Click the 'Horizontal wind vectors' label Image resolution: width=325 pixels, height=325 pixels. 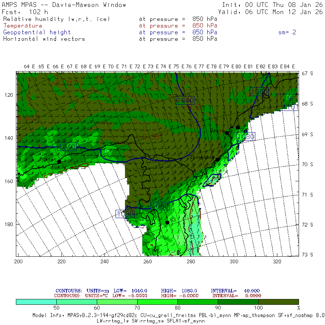pyautogui.click(x=44, y=39)
